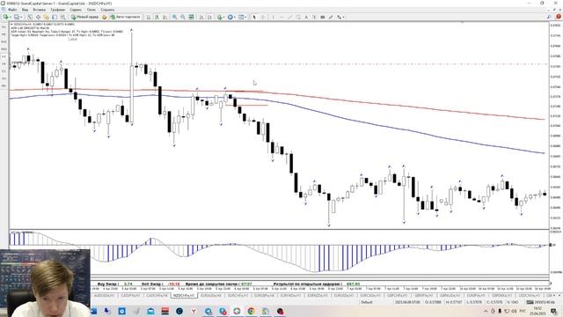The image size is (563, 317).
Task: Toggle the Market Watch window icon
Action: 30,17
